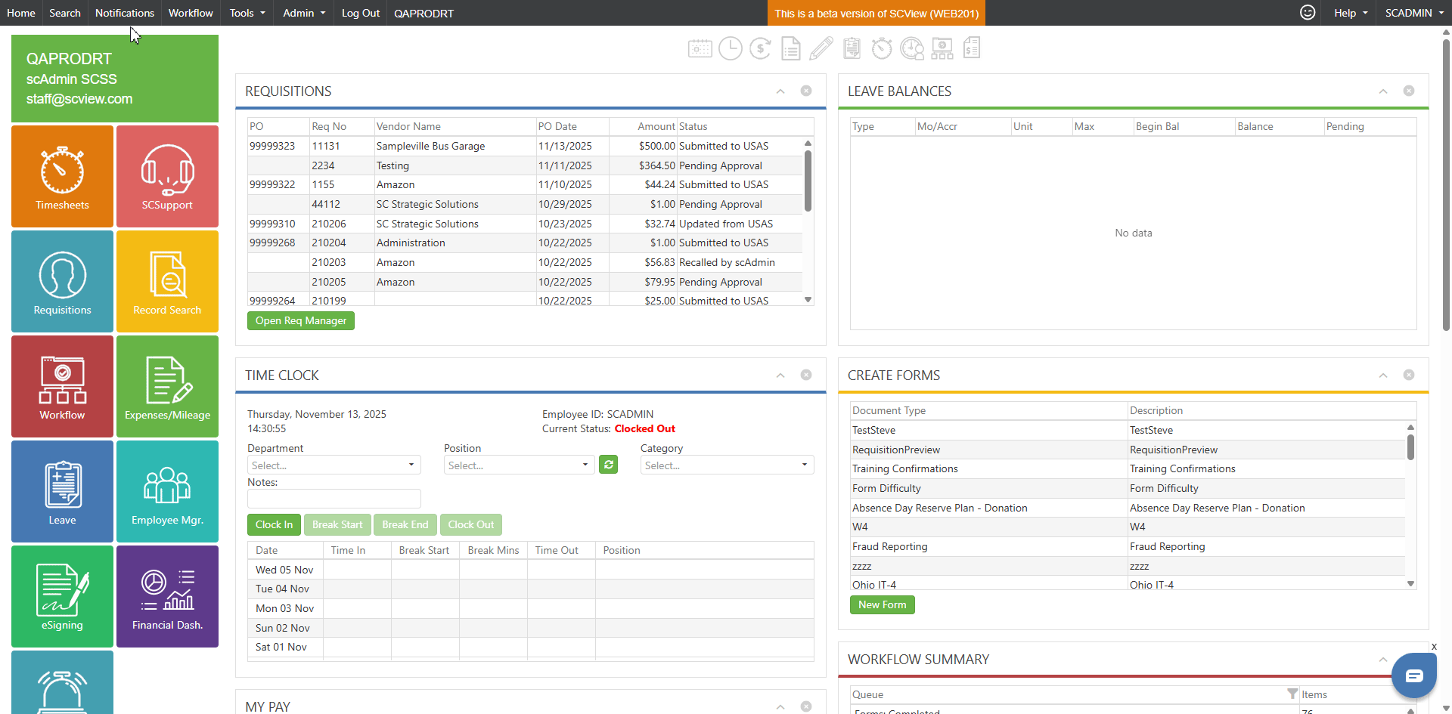Open the eSigning tile
Viewport: 1452px width, 714px height.
62,596
